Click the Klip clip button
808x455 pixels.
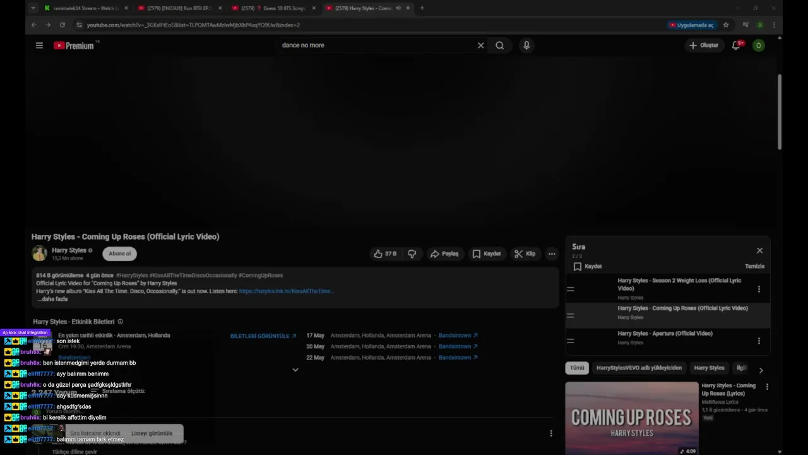pos(525,253)
